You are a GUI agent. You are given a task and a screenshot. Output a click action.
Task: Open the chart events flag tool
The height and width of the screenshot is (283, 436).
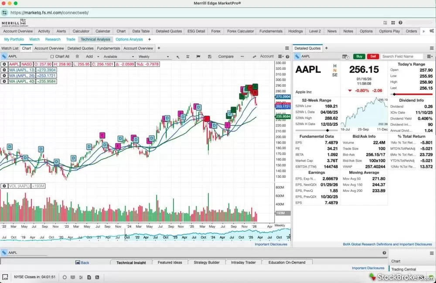(198, 57)
